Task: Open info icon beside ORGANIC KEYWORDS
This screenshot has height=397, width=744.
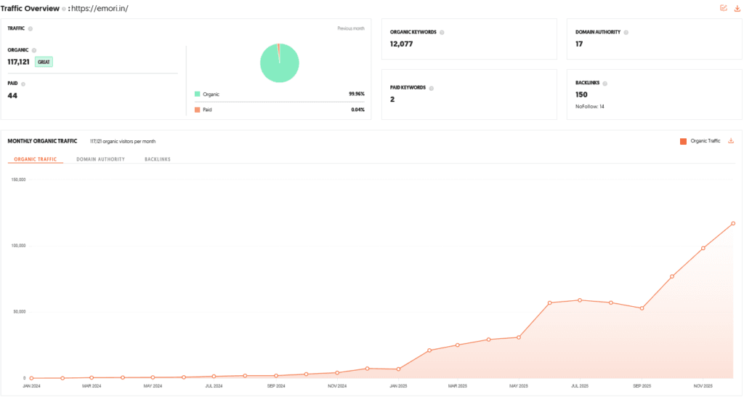Action: tap(442, 32)
